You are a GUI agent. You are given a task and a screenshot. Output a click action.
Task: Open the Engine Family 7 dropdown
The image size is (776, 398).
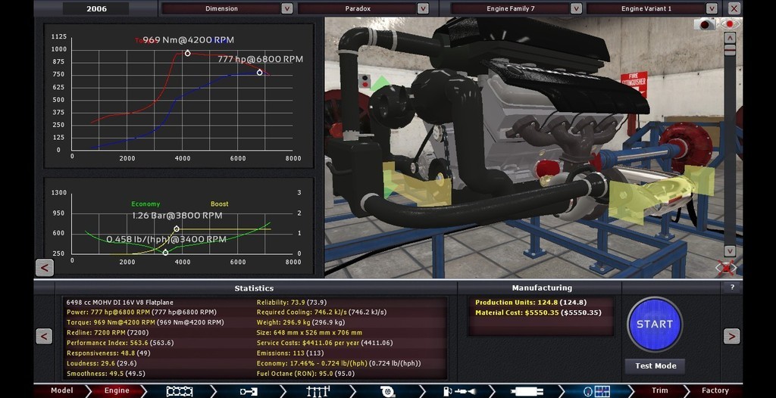coord(576,8)
